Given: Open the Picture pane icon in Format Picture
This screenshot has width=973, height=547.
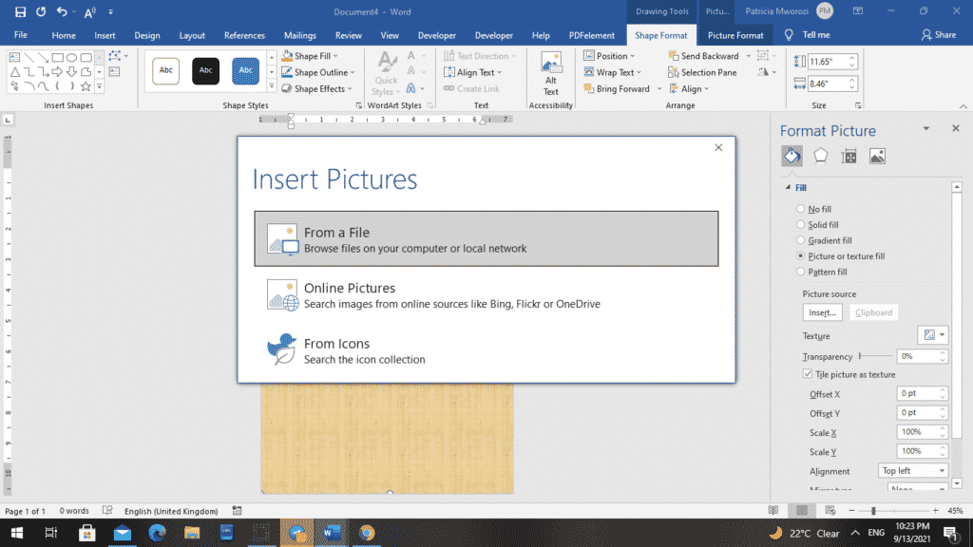Looking at the screenshot, I should click(874, 155).
